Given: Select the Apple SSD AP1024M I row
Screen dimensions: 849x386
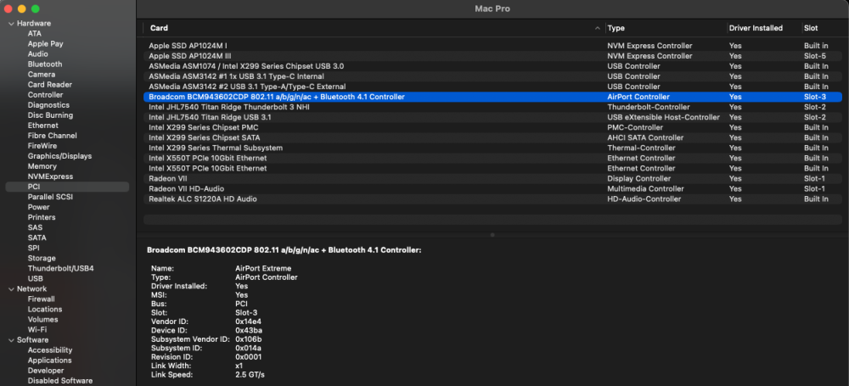Looking at the screenshot, I should [492, 46].
